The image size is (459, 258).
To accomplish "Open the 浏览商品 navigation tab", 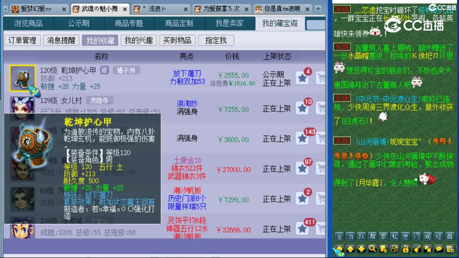I will click(28, 23).
